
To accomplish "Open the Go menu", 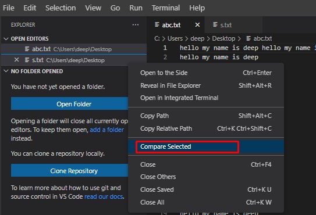I will click(x=115, y=8).
